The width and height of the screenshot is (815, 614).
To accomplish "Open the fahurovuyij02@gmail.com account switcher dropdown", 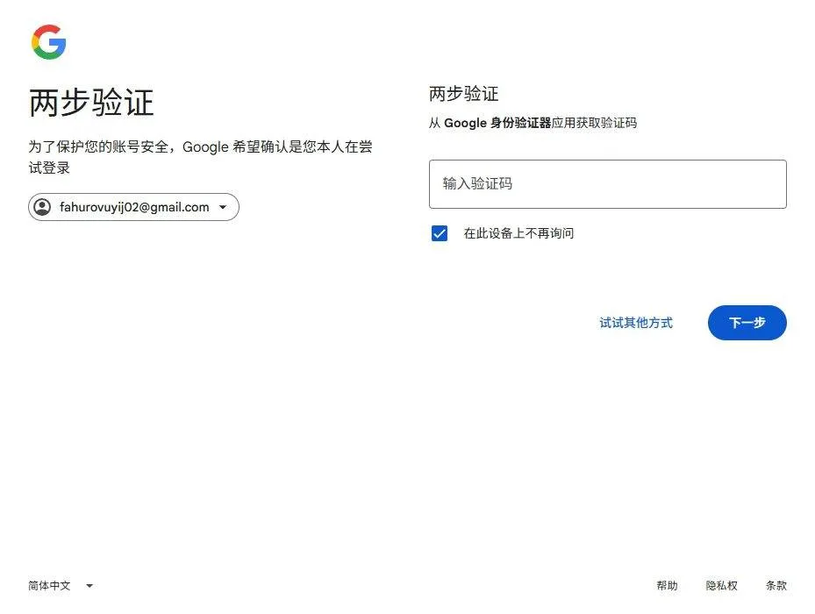I will click(x=133, y=207).
